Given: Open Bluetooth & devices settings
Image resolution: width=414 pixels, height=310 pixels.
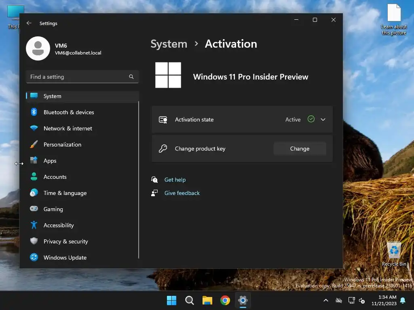Looking at the screenshot, I should point(82,112).
